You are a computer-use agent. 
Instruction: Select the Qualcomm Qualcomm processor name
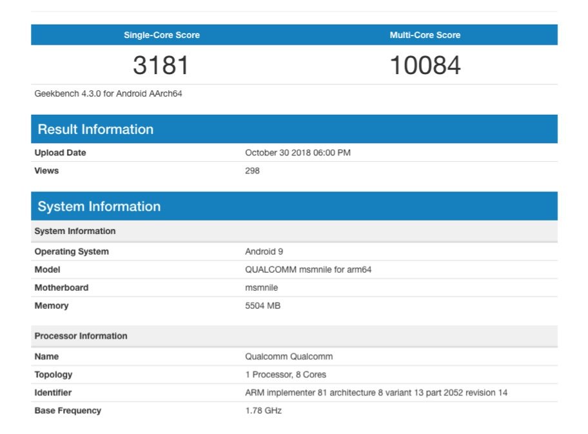(289, 357)
